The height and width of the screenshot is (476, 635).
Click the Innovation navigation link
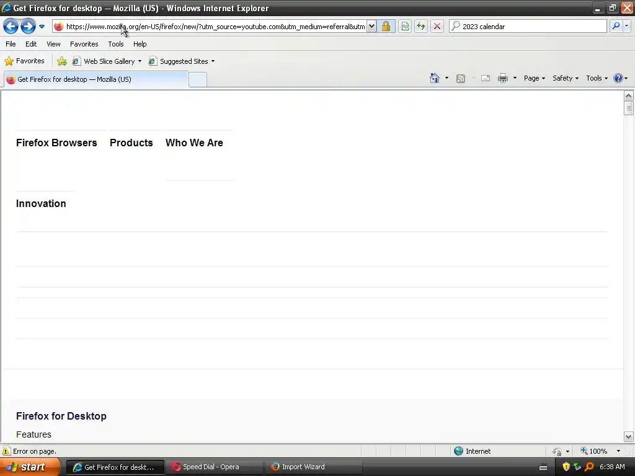[x=41, y=203]
